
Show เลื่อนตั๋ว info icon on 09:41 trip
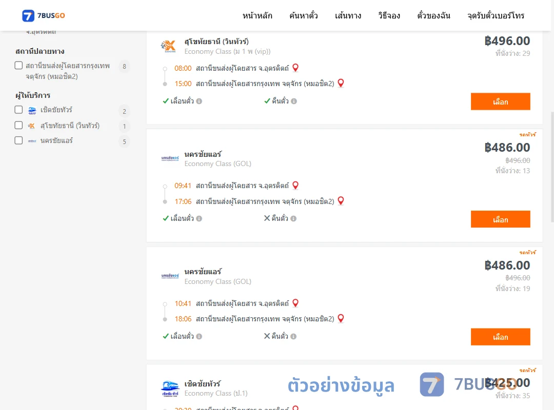tap(199, 219)
